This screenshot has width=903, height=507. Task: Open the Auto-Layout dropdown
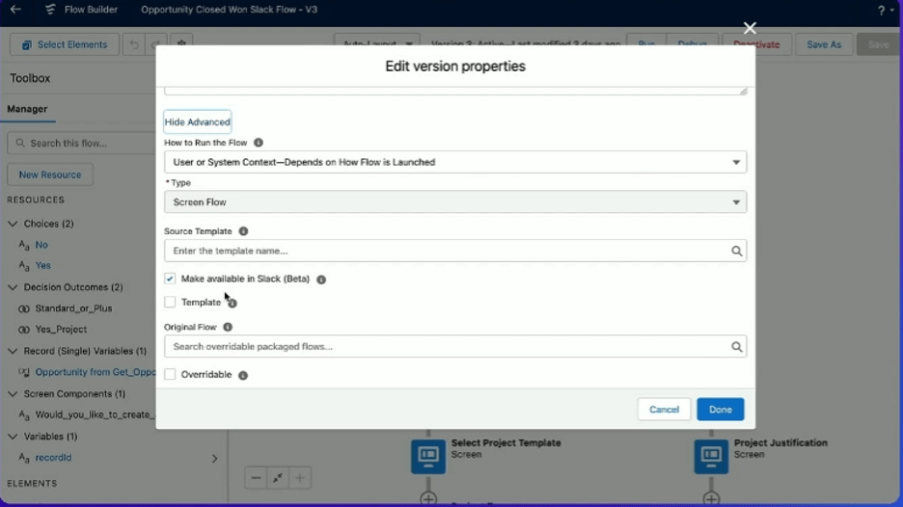pyautogui.click(x=376, y=44)
